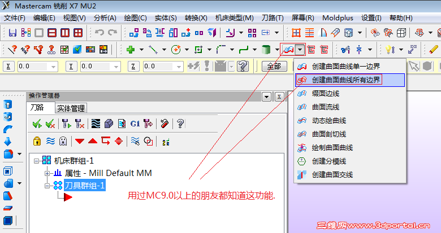The image size is (441, 233).
Task: Click the Redo icon
Action: (113, 33)
